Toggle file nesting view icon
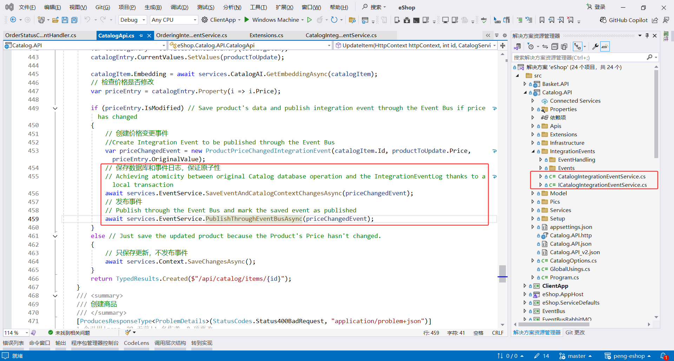This screenshot has height=361, width=674. point(577,47)
